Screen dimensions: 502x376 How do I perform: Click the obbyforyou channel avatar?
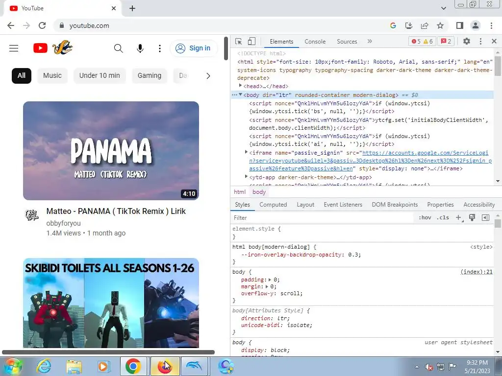32,214
